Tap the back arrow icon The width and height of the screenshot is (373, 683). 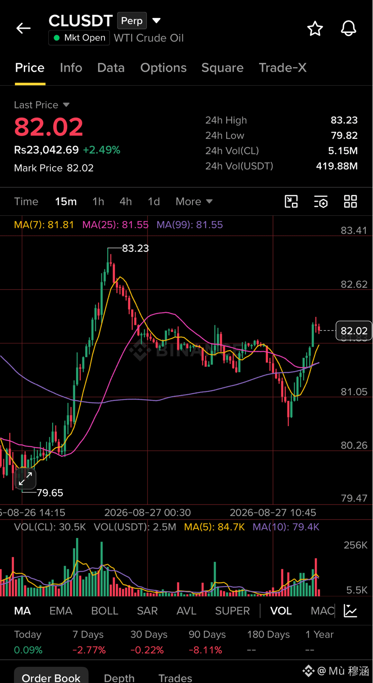[x=23, y=28]
